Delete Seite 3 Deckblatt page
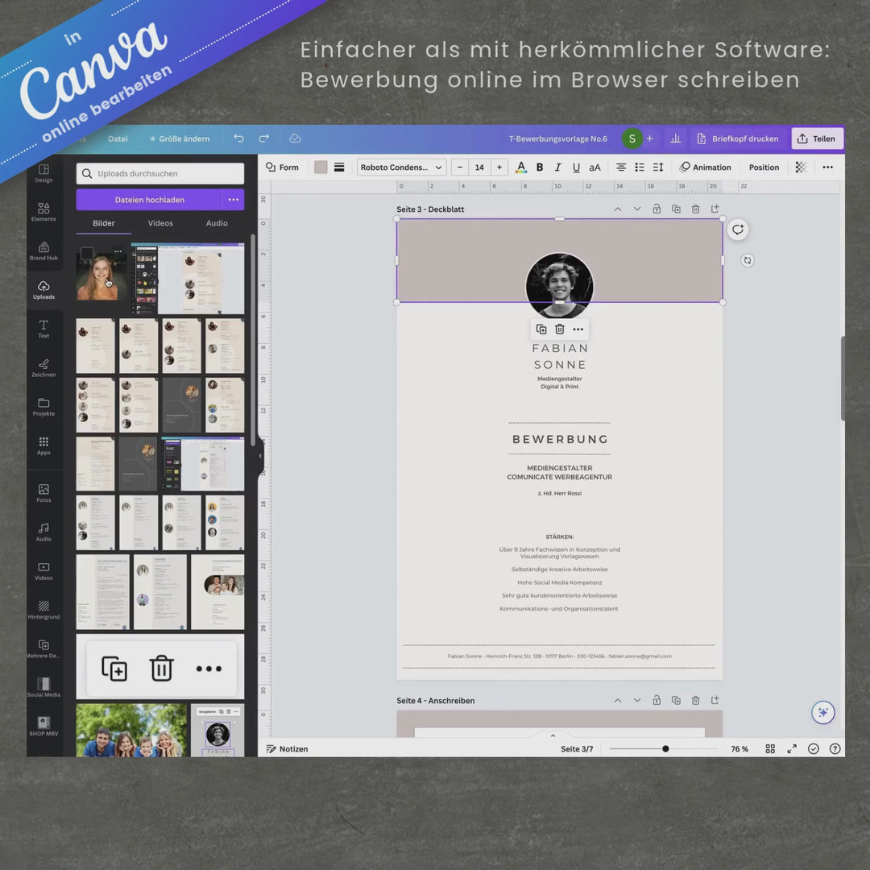This screenshot has height=870, width=870. [695, 209]
